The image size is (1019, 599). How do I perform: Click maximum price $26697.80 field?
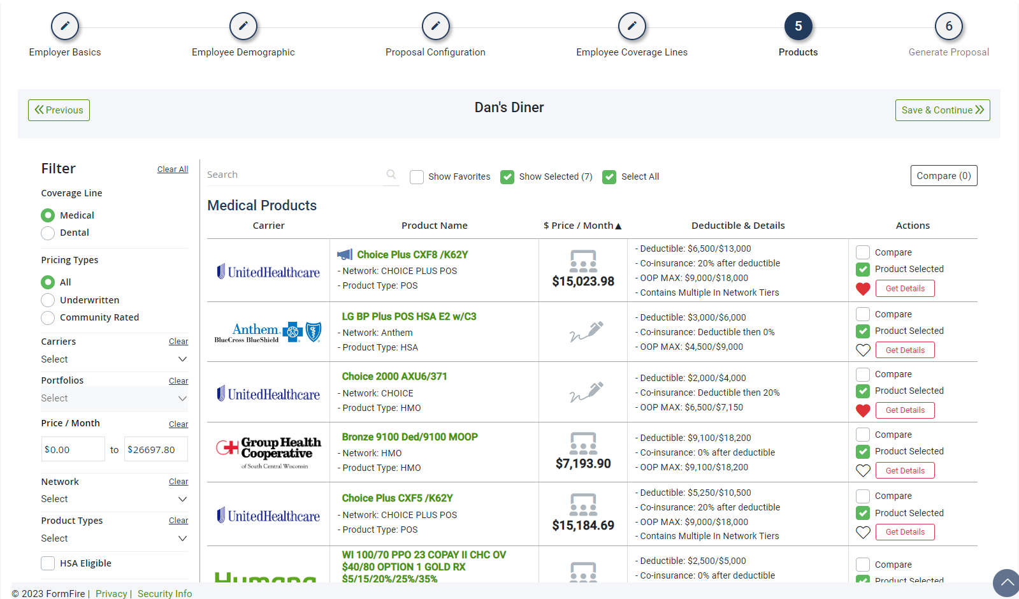click(156, 449)
